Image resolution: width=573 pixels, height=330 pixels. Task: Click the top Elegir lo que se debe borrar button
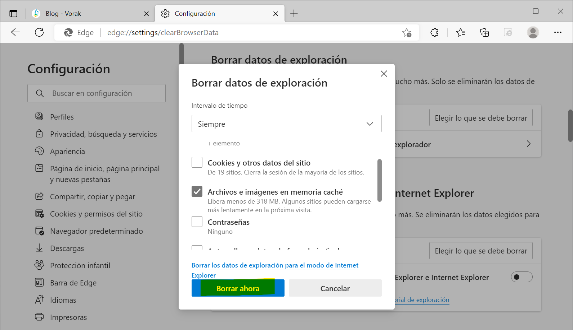pos(481,118)
